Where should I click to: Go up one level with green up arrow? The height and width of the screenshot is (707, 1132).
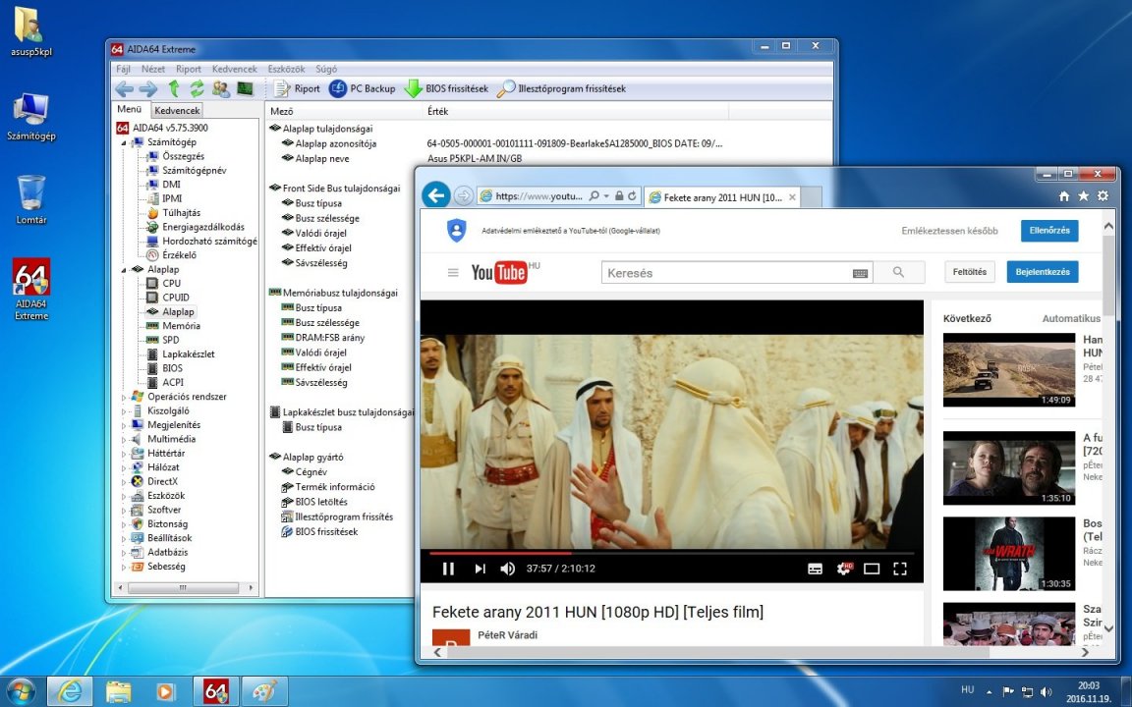pyautogui.click(x=173, y=88)
